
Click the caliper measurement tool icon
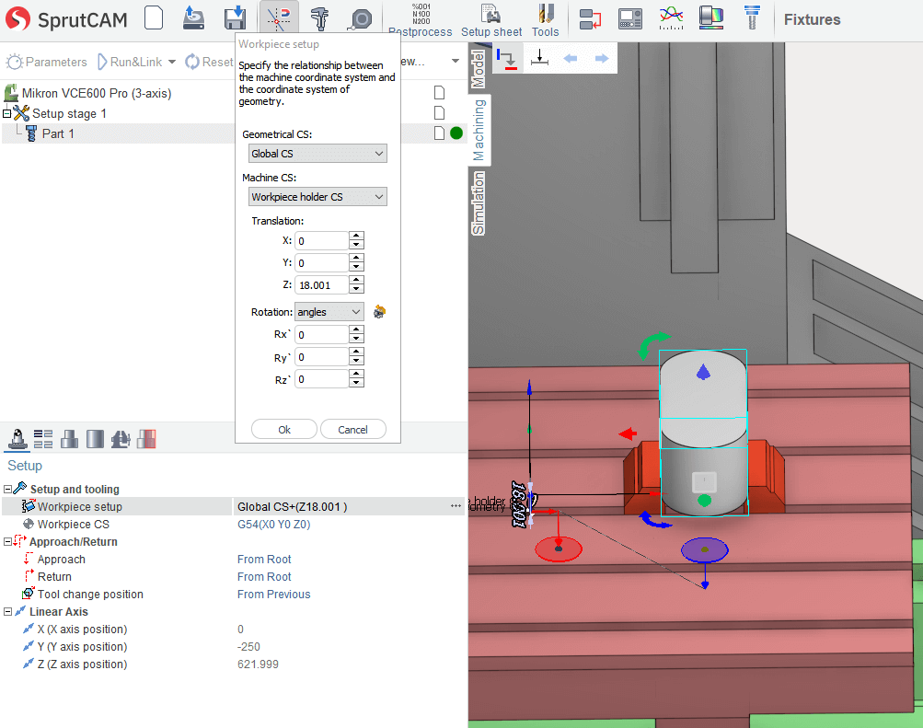[x=320, y=18]
